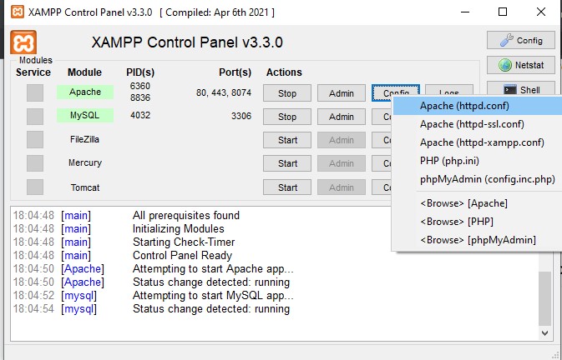The width and height of the screenshot is (562, 360).
Task: Select <Browse> [PHP] menu entry
Action: pyautogui.click(x=478, y=222)
